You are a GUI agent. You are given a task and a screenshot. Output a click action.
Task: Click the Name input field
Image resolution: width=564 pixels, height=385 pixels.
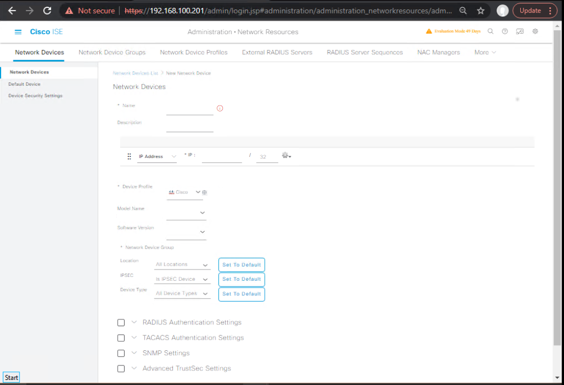tap(190, 109)
